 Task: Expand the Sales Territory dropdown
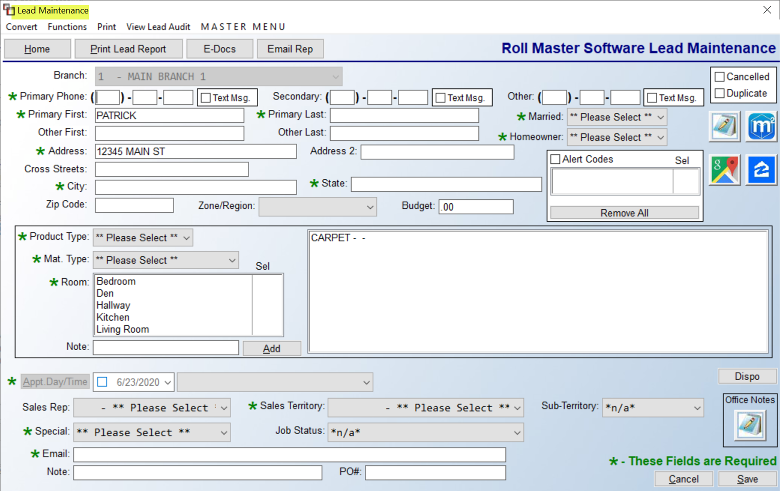tap(426, 408)
